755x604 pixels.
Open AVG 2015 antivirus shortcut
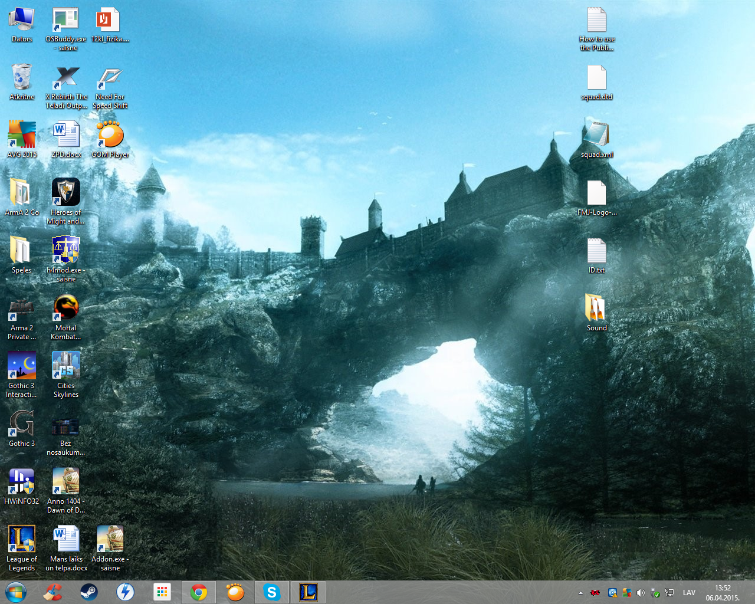[x=22, y=140]
